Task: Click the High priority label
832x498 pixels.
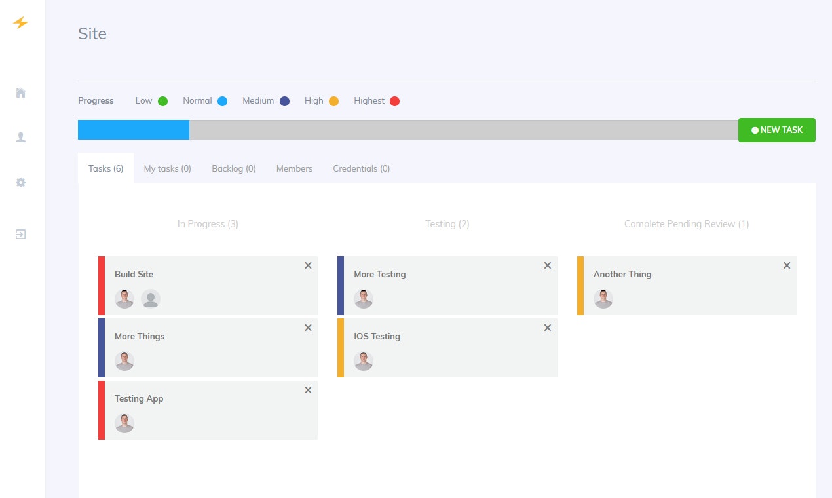Action: (x=314, y=101)
